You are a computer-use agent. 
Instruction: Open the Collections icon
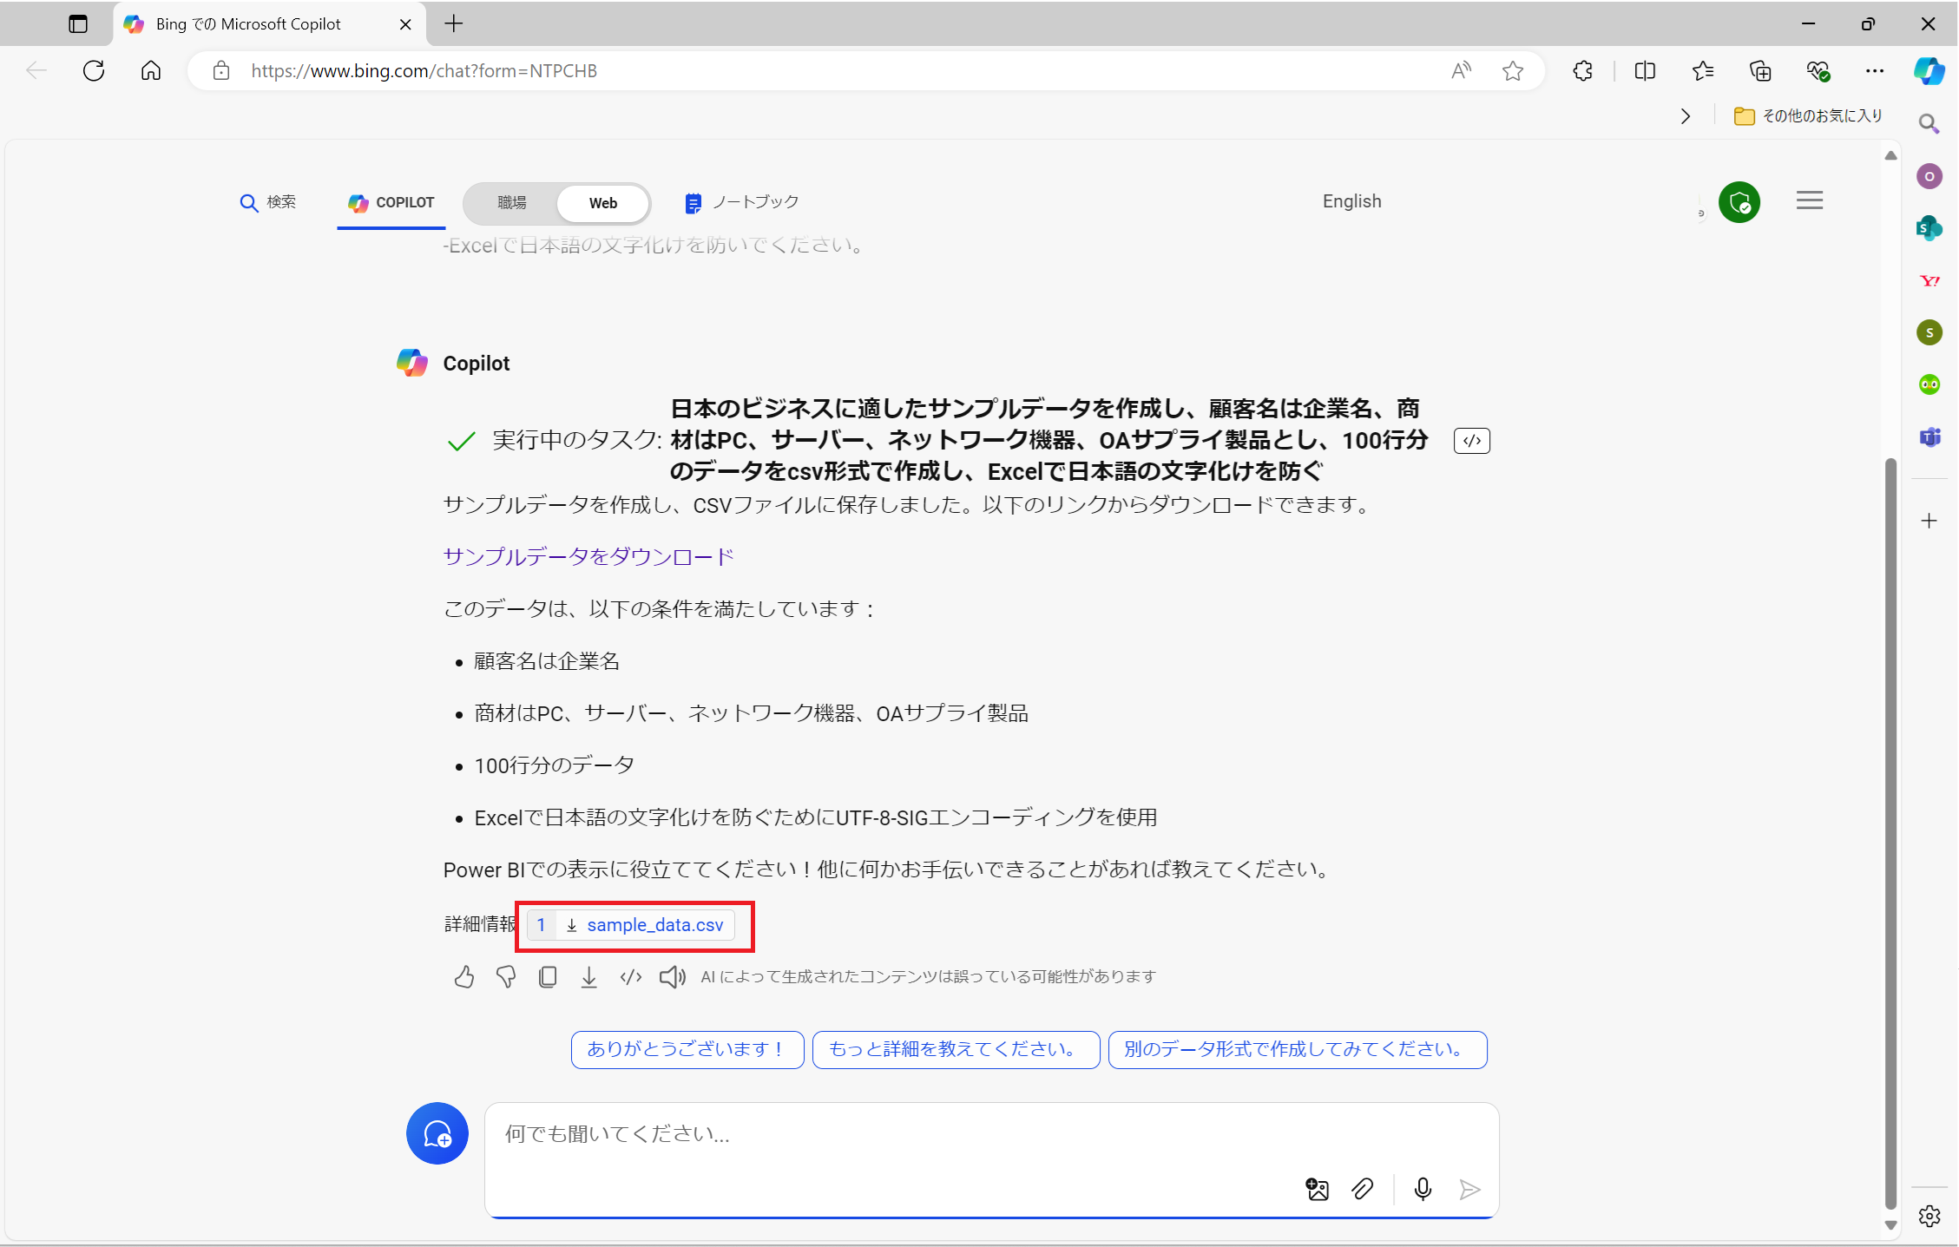click(1760, 70)
